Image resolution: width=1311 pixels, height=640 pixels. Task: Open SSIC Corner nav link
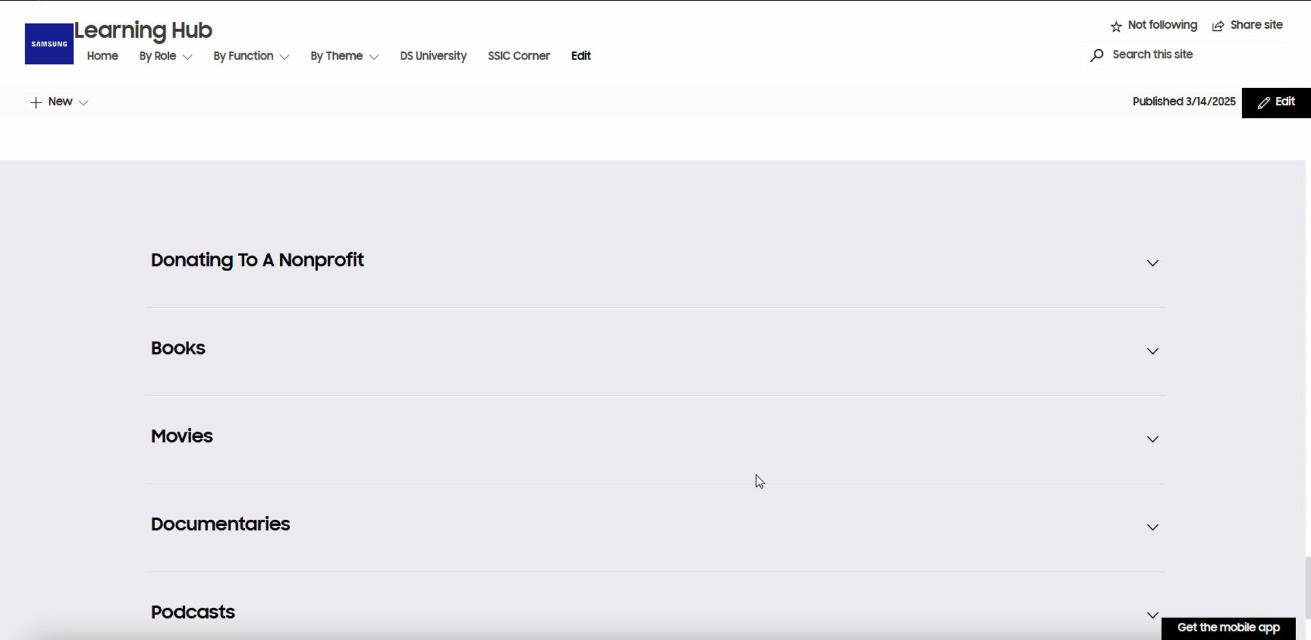click(519, 56)
